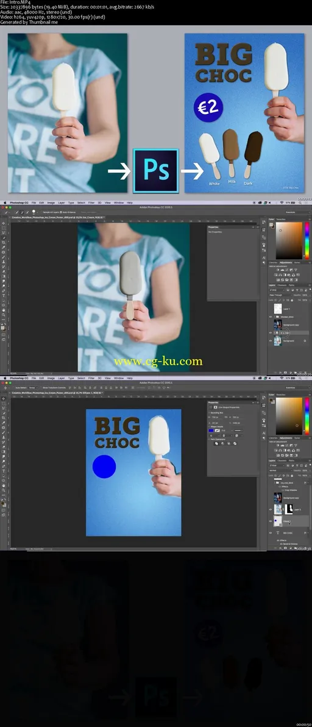Select the Move tool in the photo window
The width and height of the screenshot is (312, 727).
(4, 223)
